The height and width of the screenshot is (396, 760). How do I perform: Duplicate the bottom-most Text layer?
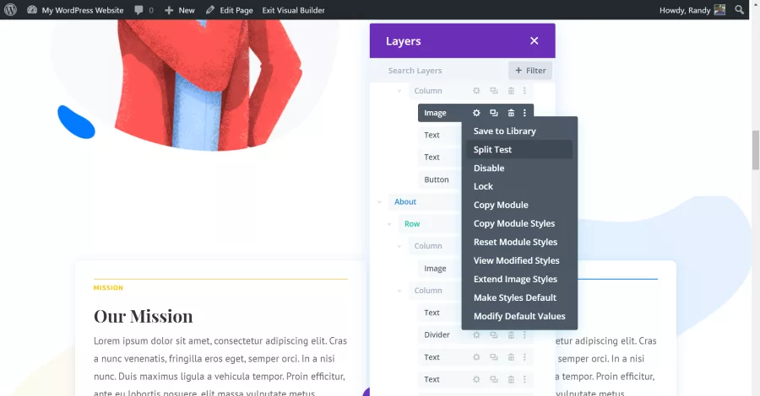(x=493, y=379)
